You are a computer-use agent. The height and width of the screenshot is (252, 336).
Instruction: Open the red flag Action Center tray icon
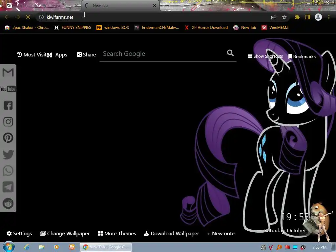click(x=287, y=247)
